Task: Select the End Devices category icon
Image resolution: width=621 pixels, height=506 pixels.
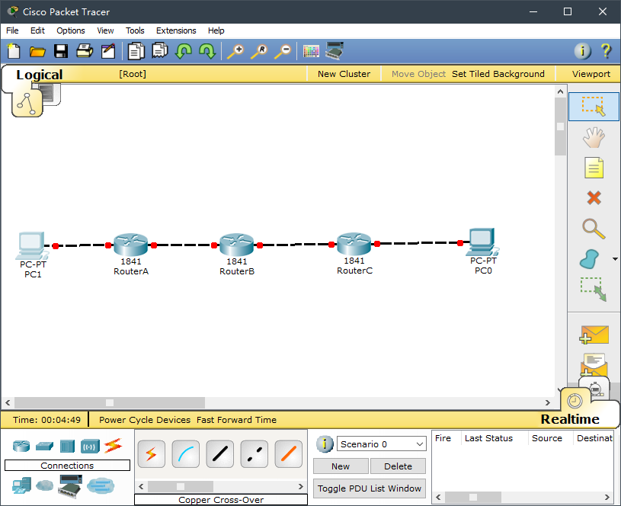Action: point(21,485)
